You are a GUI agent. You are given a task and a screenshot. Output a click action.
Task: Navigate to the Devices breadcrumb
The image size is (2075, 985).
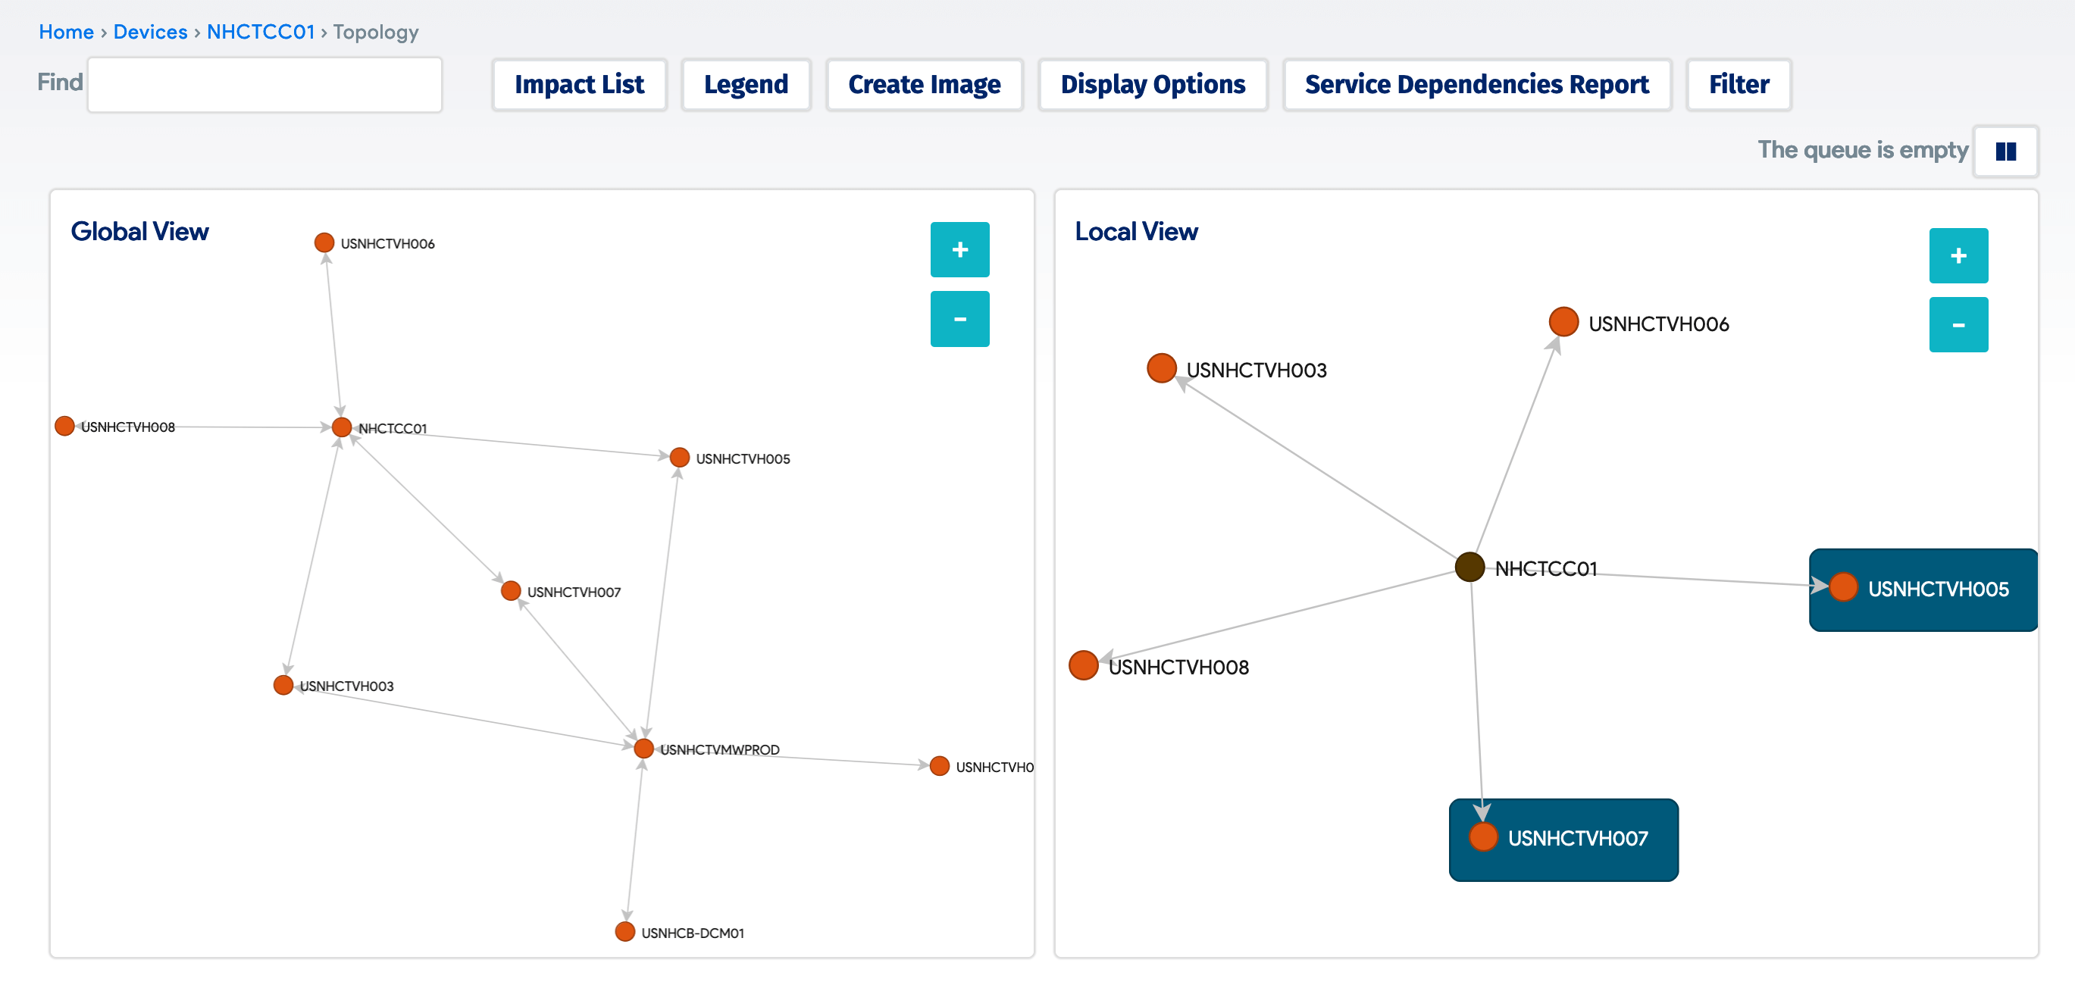(151, 31)
